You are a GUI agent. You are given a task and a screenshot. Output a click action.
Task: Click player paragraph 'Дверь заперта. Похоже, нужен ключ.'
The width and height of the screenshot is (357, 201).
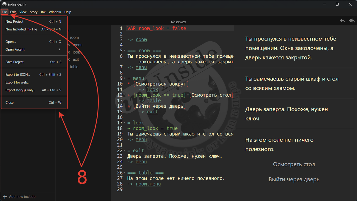pyautogui.click(x=286, y=114)
